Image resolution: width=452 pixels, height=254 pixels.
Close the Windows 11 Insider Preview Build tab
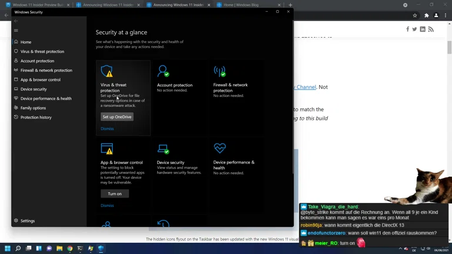tap(68, 5)
